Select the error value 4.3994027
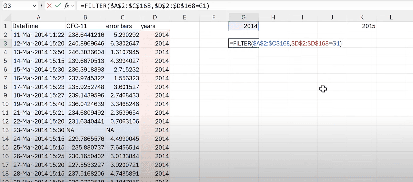The width and height of the screenshot is (413, 182). click(123, 61)
